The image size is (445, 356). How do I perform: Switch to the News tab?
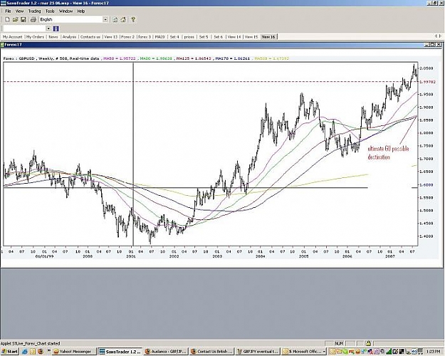[x=53, y=37]
